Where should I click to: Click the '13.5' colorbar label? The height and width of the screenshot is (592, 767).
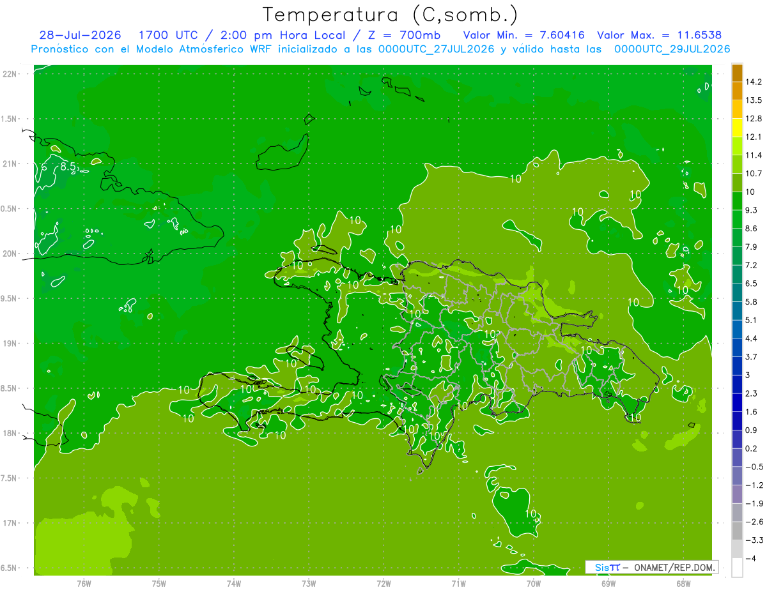point(754,100)
